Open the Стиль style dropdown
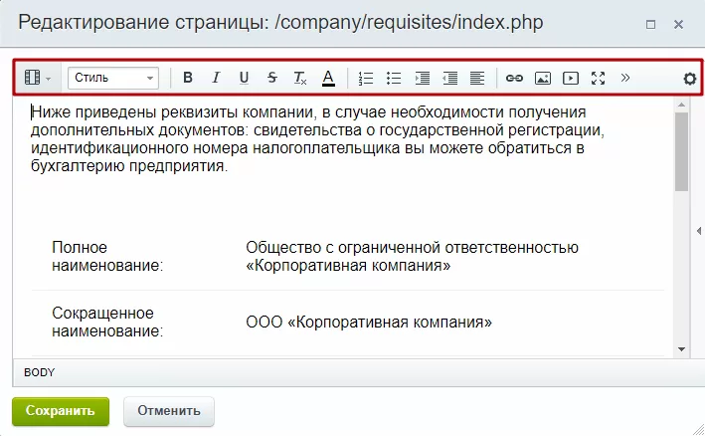 tap(113, 79)
